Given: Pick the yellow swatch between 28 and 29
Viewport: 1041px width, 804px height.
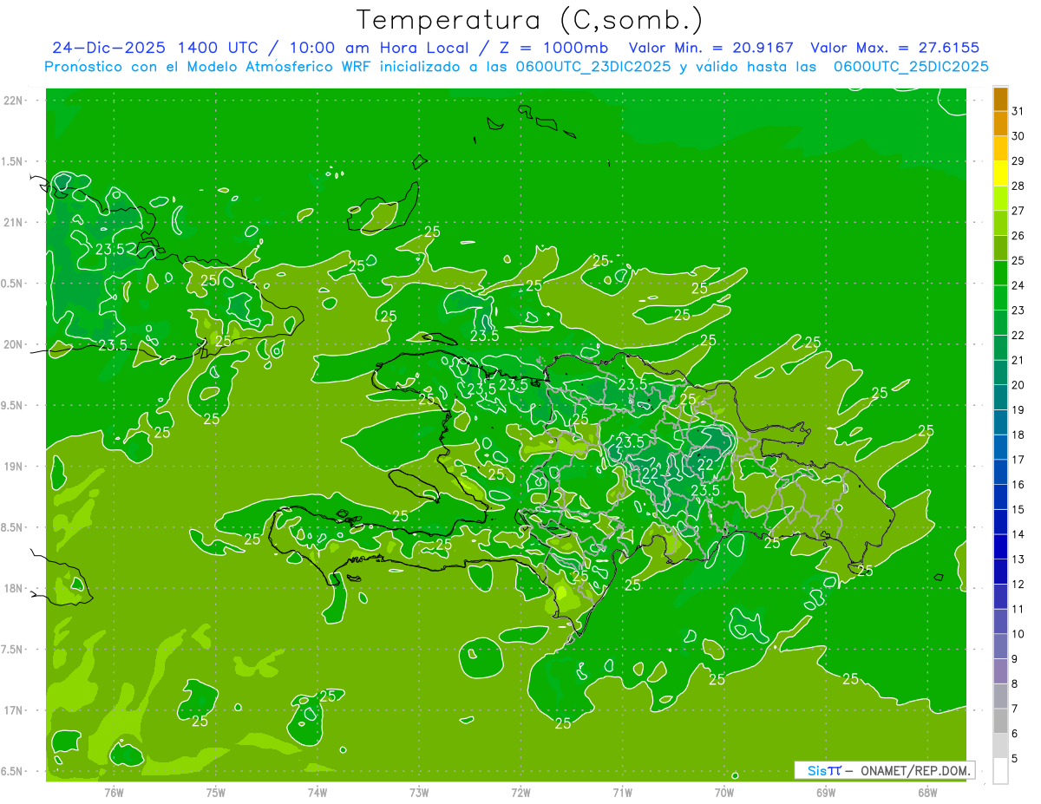Looking at the screenshot, I should pos(1000,173).
